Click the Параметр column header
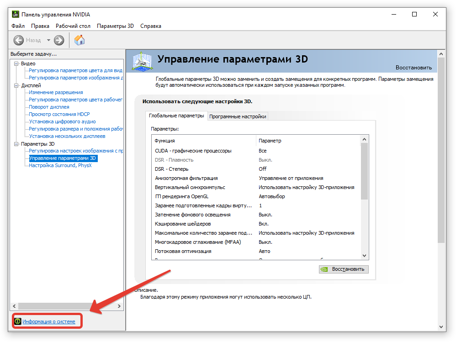The image size is (456, 342). click(308, 141)
